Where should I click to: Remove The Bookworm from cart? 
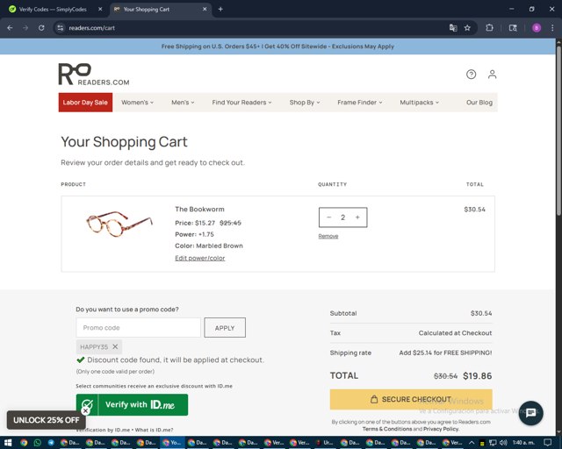[x=328, y=236]
